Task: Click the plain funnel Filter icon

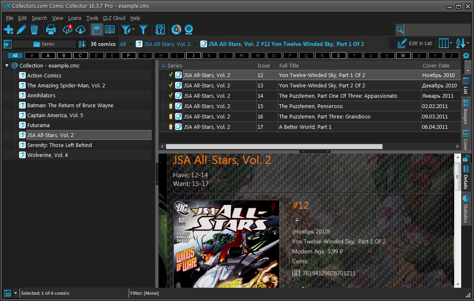Action: (x=143, y=30)
